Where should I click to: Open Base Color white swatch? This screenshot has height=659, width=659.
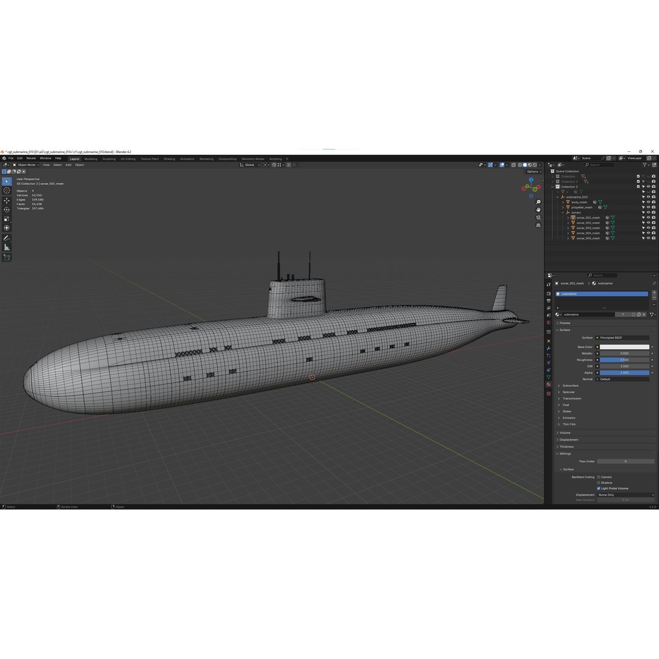click(x=624, y=347)
